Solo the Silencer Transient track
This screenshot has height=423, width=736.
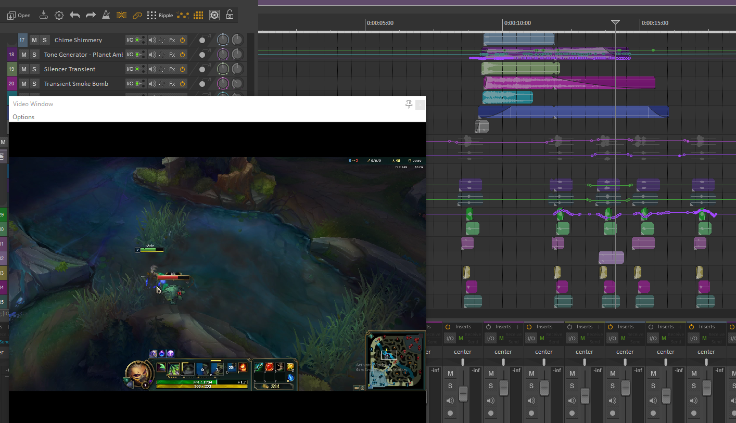[x=34, y=69]
